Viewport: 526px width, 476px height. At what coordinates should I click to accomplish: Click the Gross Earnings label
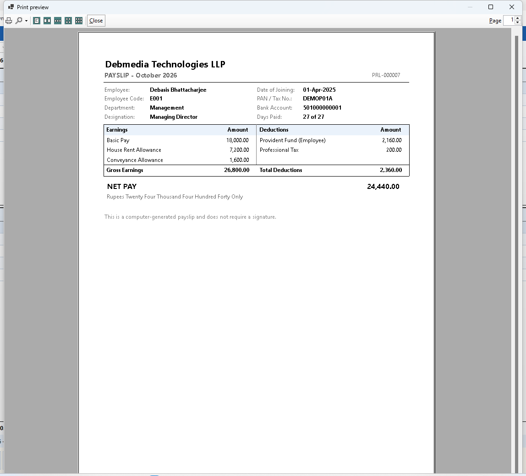pyautogui.click(x=125, y=170)
